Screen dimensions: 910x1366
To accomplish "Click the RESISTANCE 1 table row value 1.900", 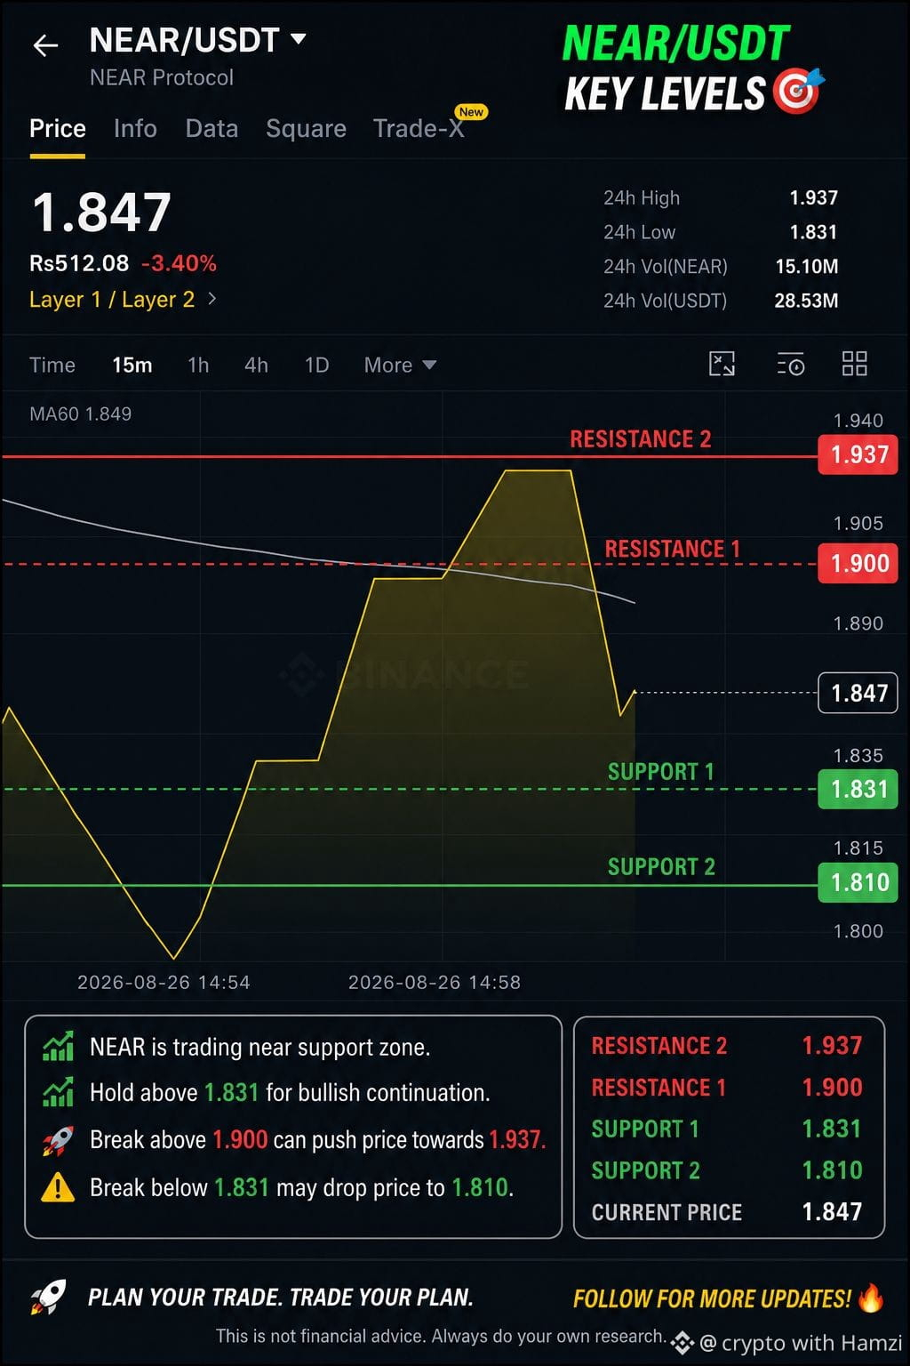I will pyautogui.click(x=832, y=1088).
